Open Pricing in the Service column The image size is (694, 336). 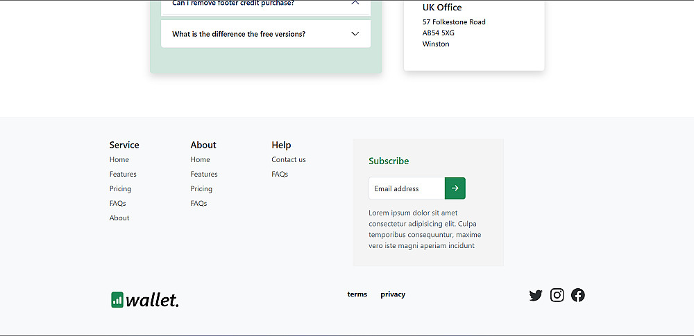120,188
